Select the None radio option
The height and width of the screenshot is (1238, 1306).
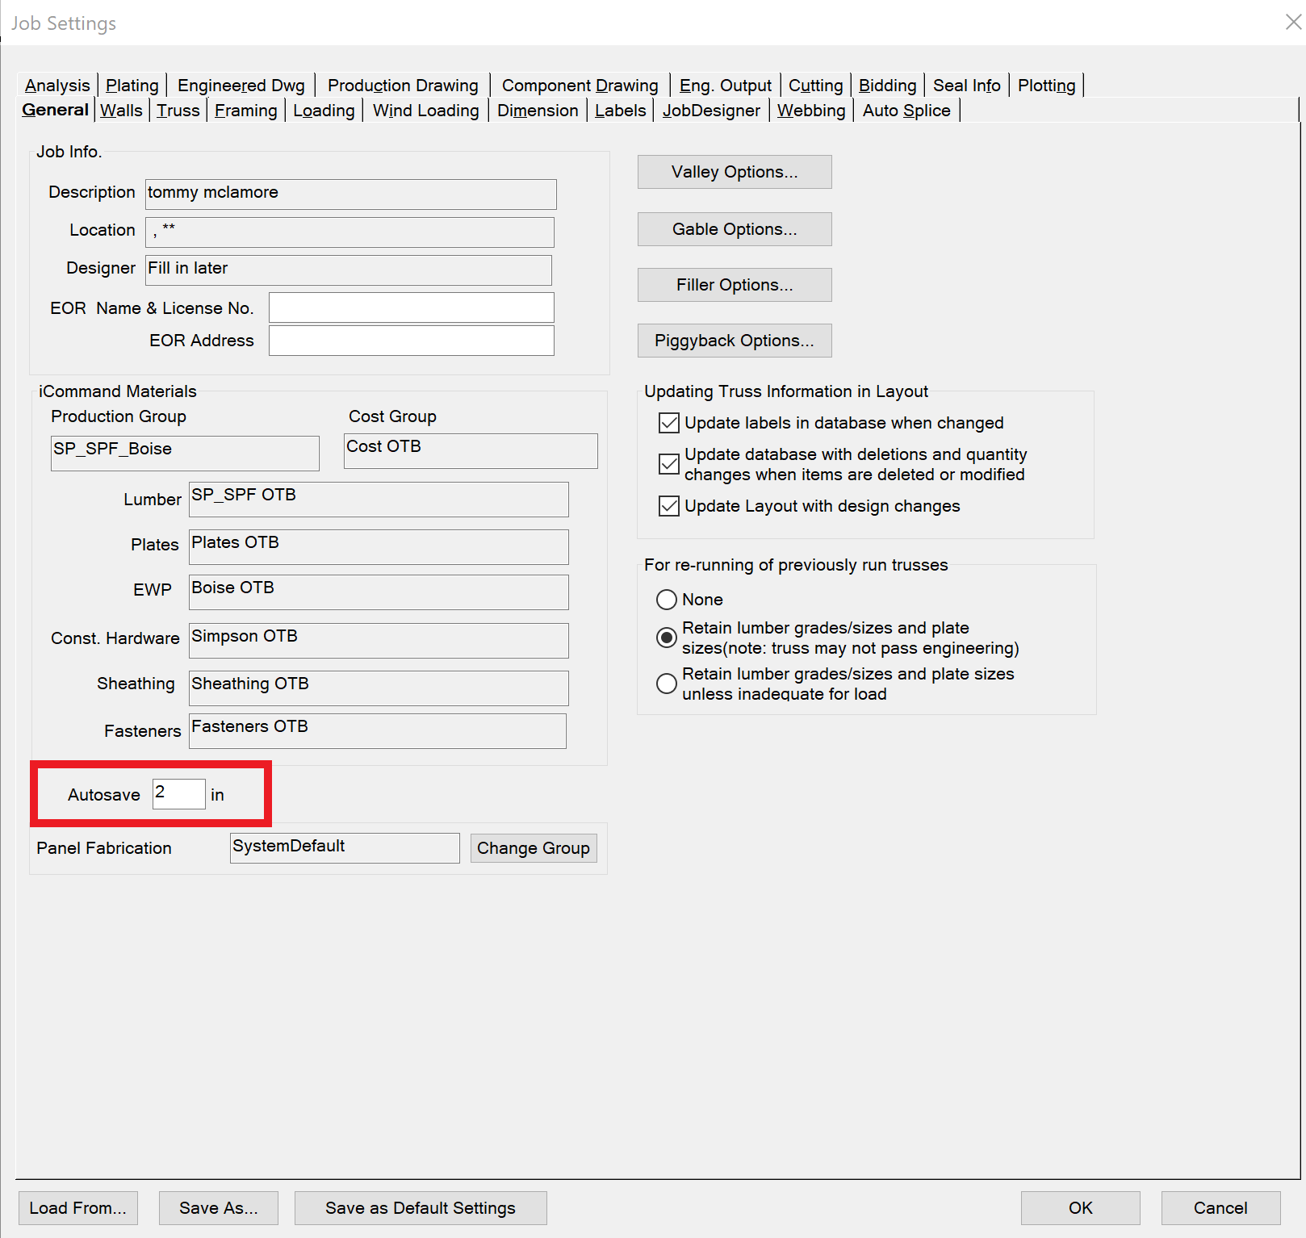point(667,600)
